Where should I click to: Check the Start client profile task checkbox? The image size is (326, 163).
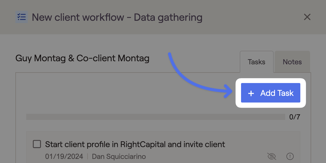(37, 144)
